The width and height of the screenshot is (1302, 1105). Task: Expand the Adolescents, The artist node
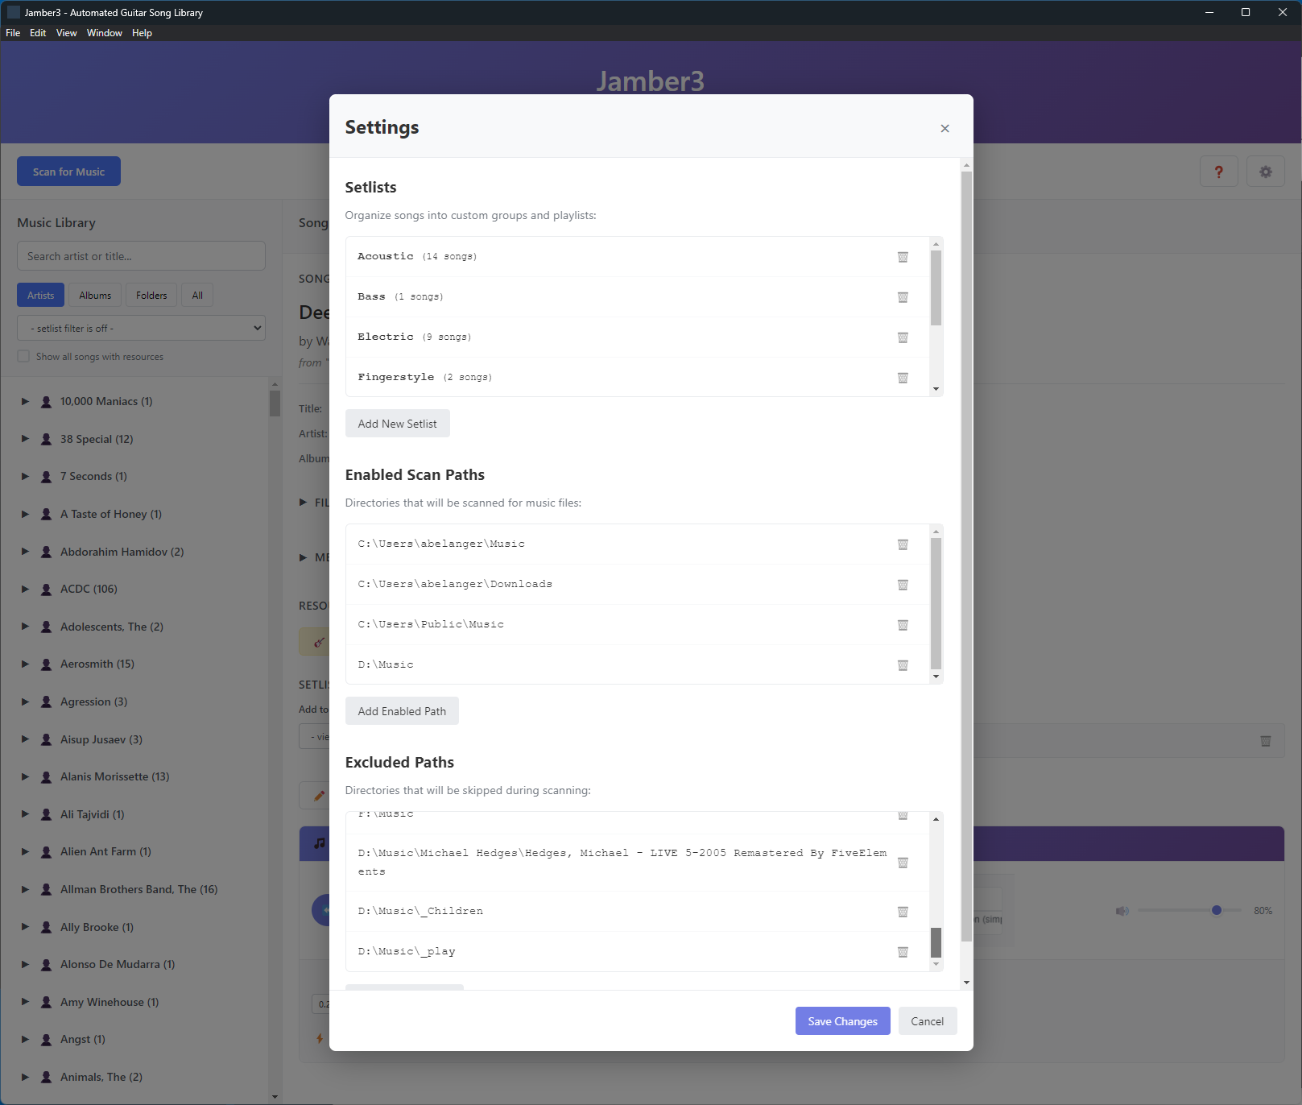[x=25, y=627]
